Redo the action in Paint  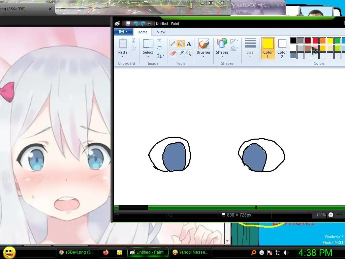click(x=143, y=24)
